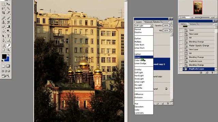Select the Shape tool
Image resolution: width=218 pixels, height=122 pixels.
click(8, 40)
